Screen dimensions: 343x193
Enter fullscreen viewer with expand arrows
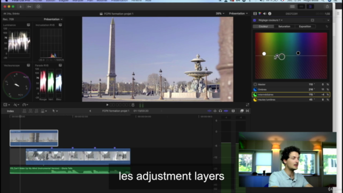[x=248, y=105]
